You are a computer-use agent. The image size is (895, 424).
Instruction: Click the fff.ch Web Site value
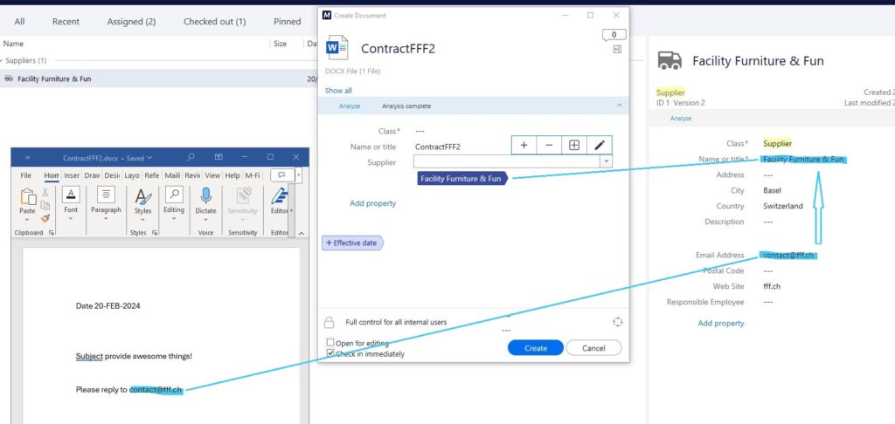tap(771, 286)
